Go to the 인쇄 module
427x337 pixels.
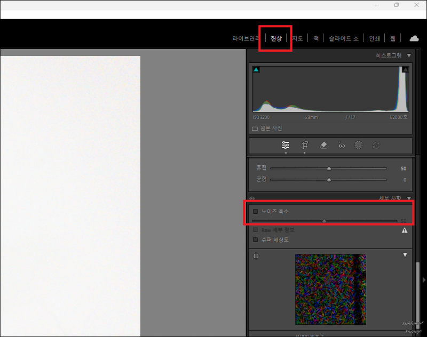coord(374,38)
